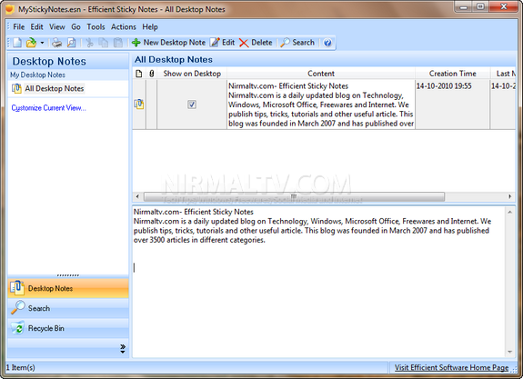Click Visit Efficient Software Home Page link

452,368
